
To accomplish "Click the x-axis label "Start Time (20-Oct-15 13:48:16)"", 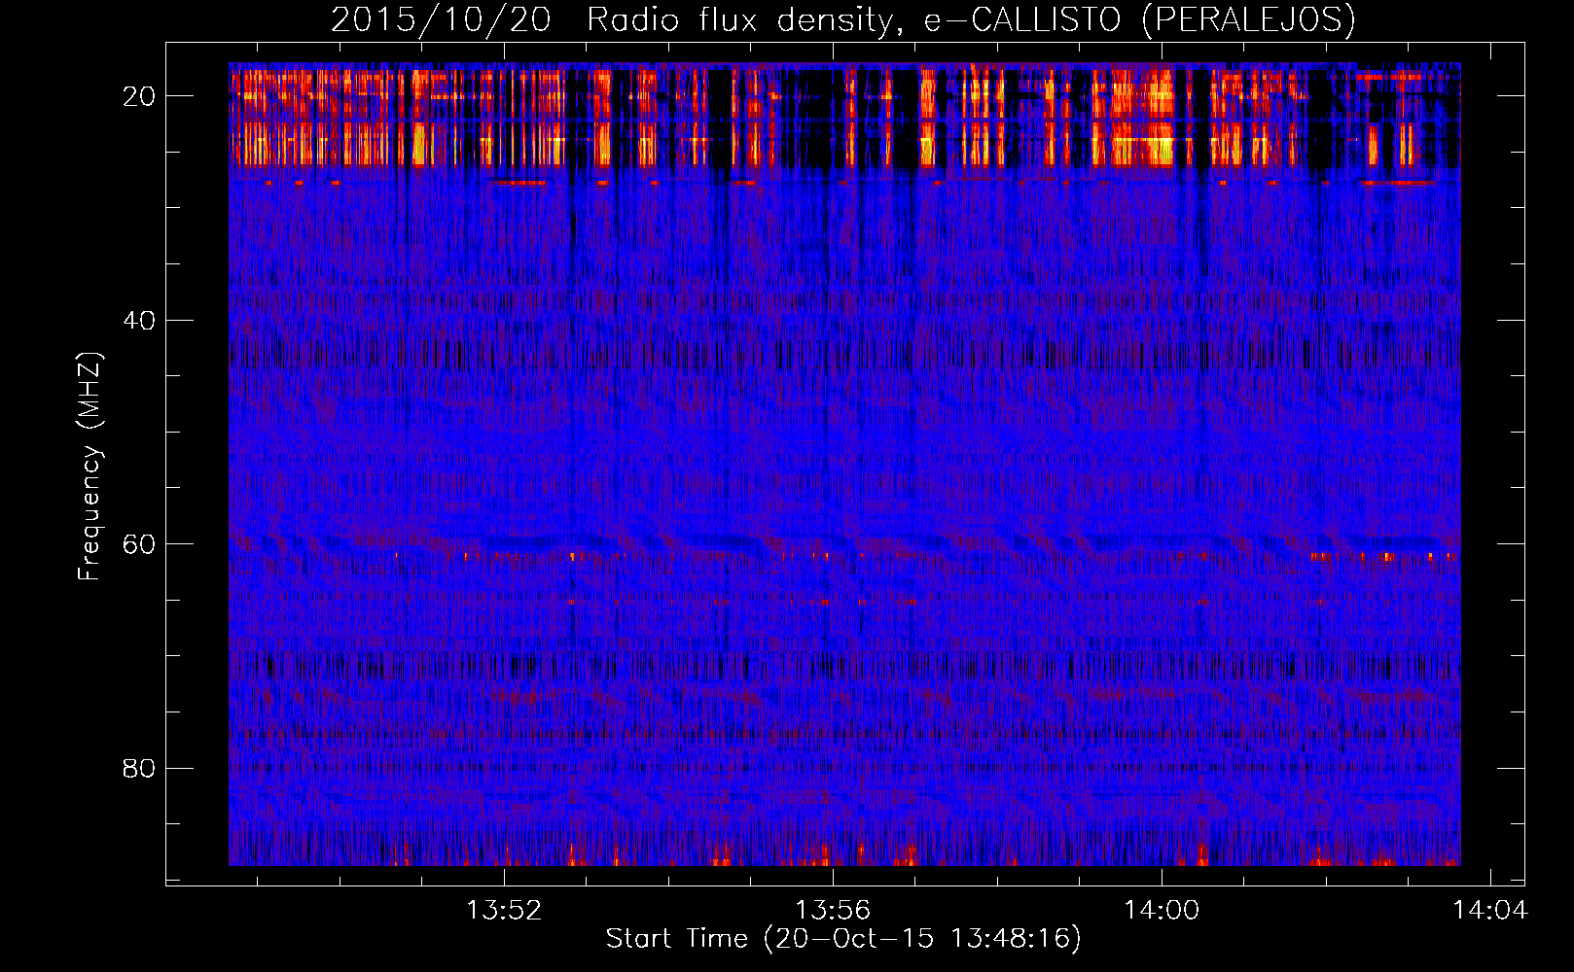I will (x=843, y=939).
